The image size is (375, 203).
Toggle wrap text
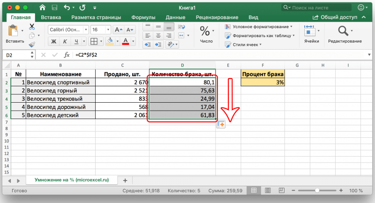point(181,27)
